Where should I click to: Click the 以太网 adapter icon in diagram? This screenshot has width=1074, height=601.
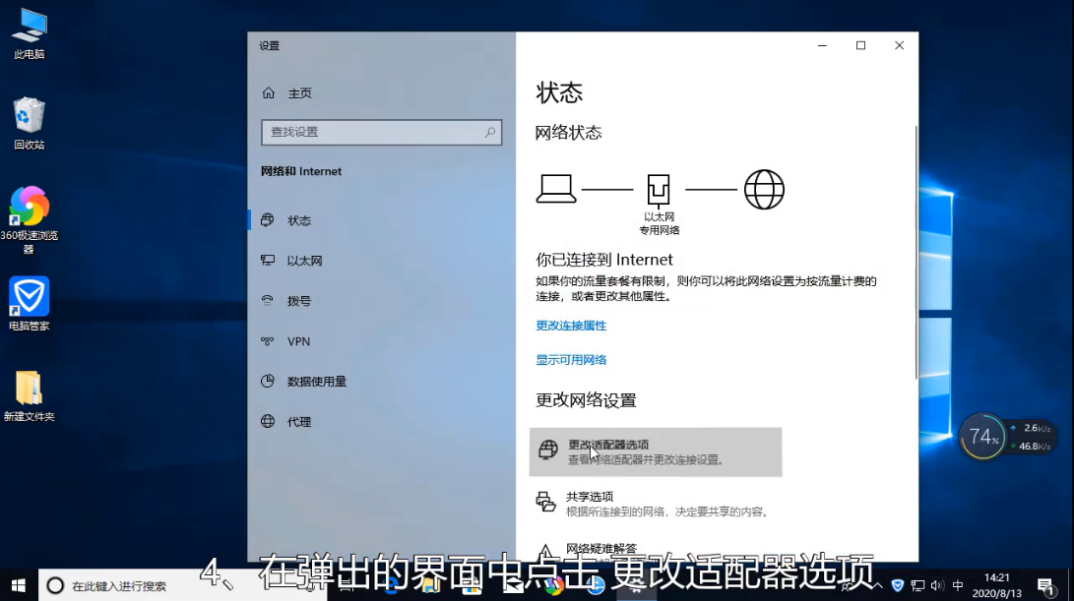click(659, 190)
